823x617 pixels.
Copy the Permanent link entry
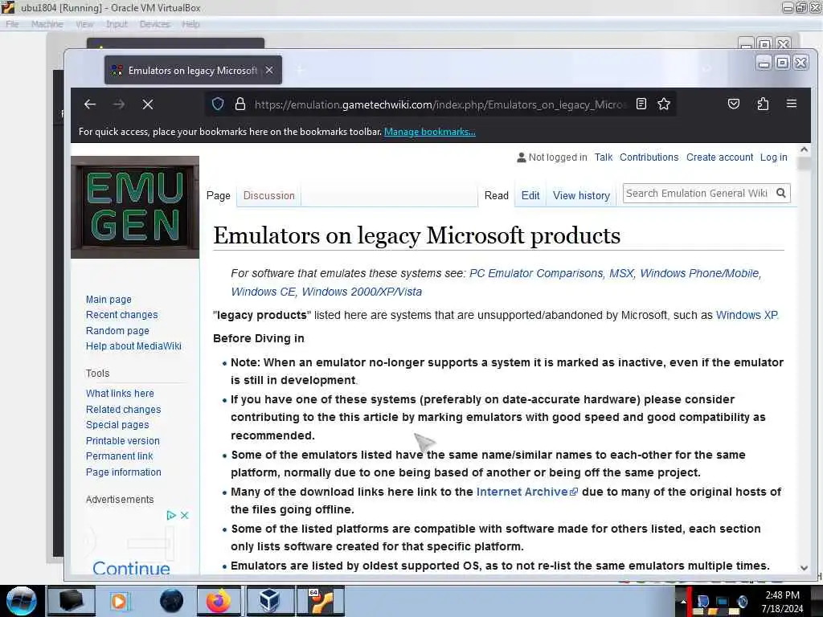(x=120, y=456)
